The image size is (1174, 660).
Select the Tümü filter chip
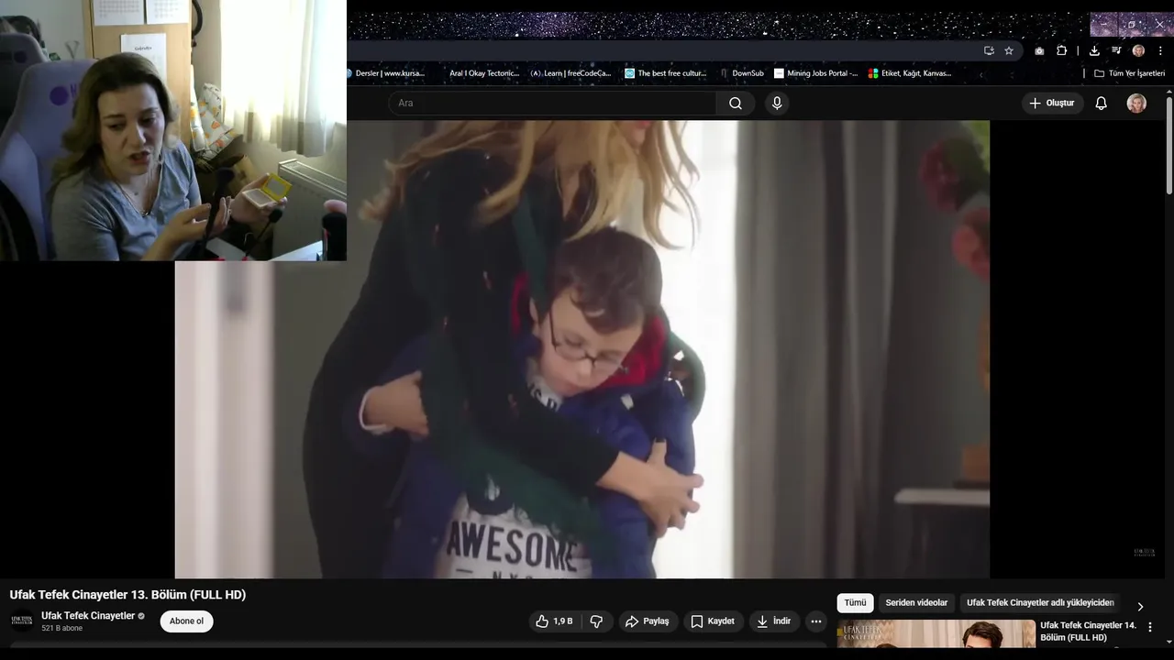[855, 603]
